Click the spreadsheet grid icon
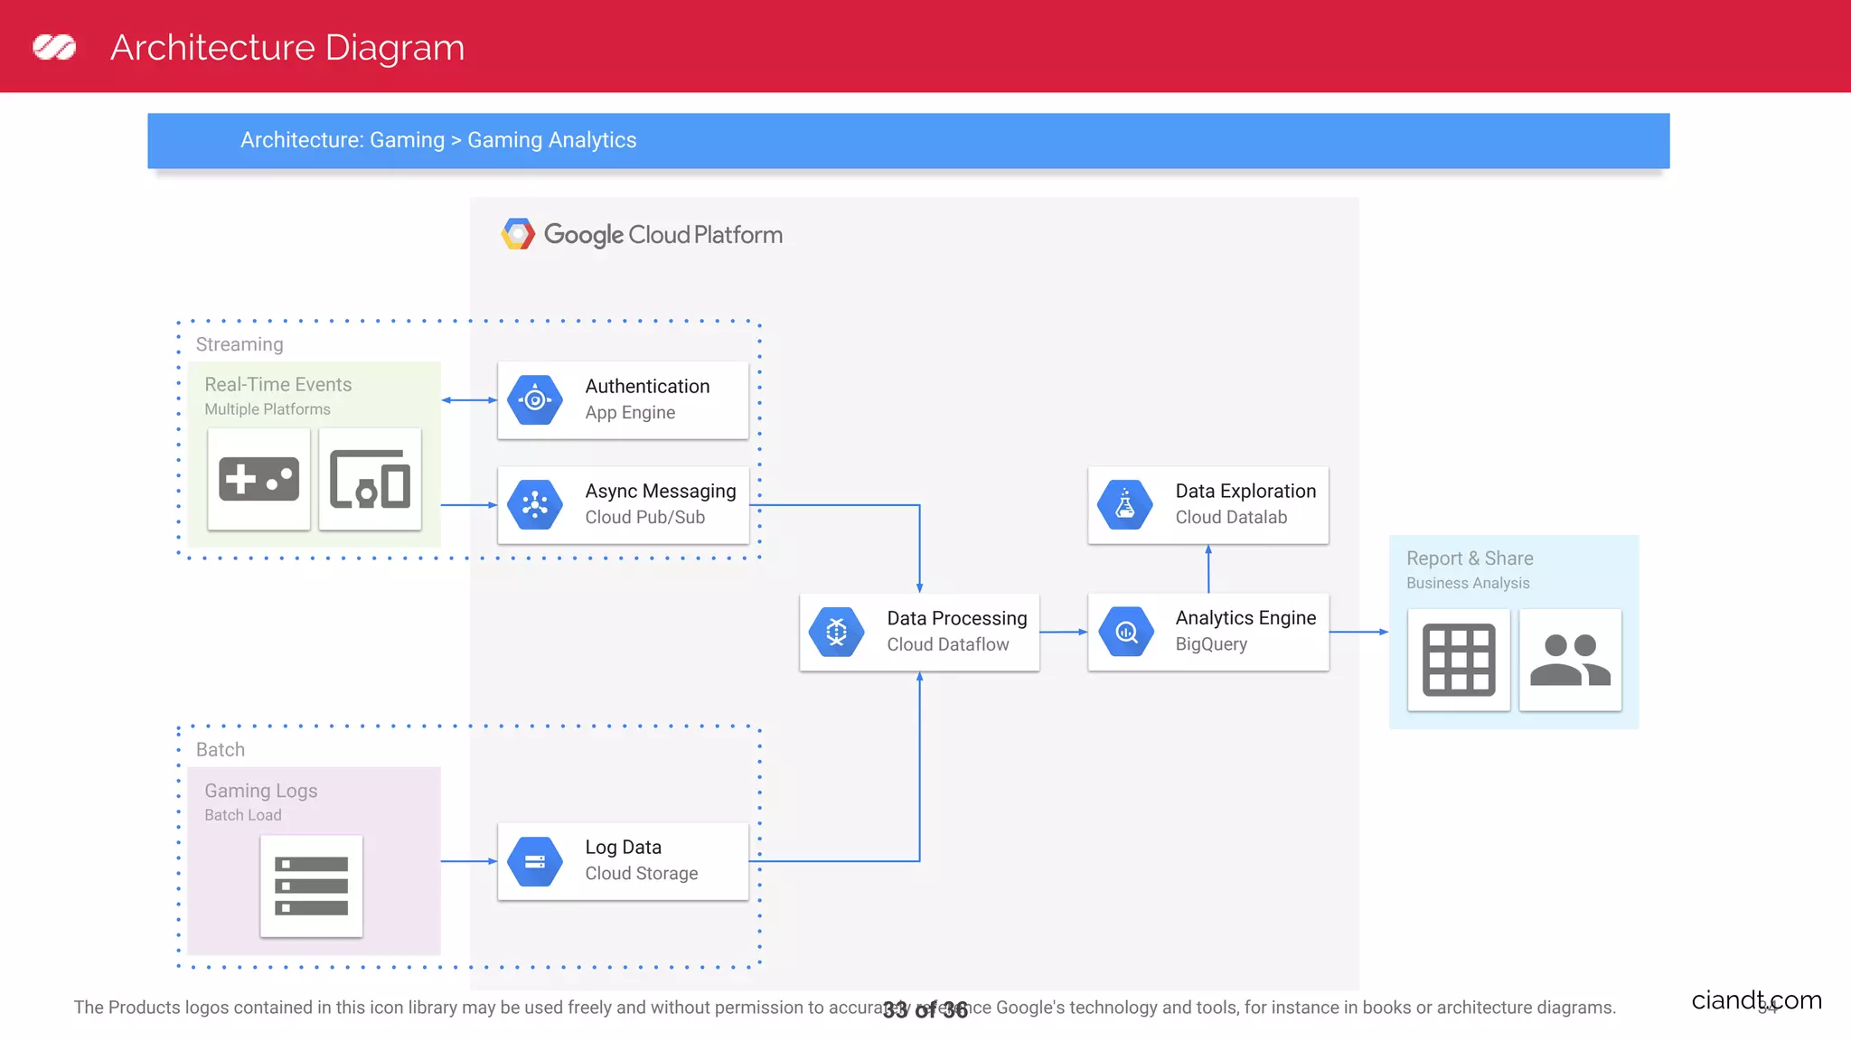 (x=1459, y=660)
